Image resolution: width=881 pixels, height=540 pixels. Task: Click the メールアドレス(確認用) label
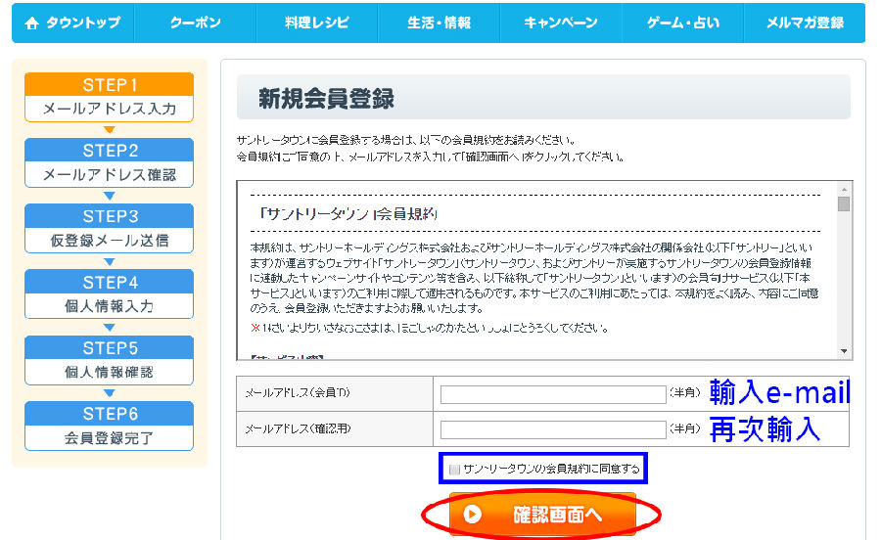[298, 428]
